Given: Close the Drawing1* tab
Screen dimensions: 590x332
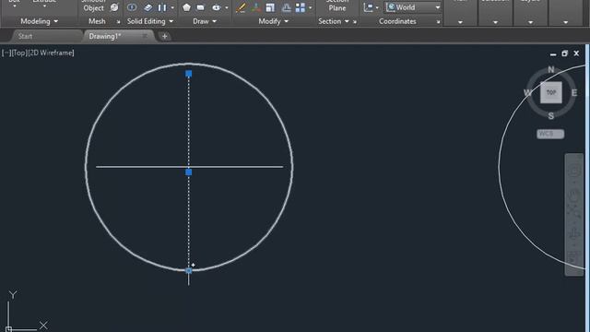Looking at the screenshot, I should 145,36.
